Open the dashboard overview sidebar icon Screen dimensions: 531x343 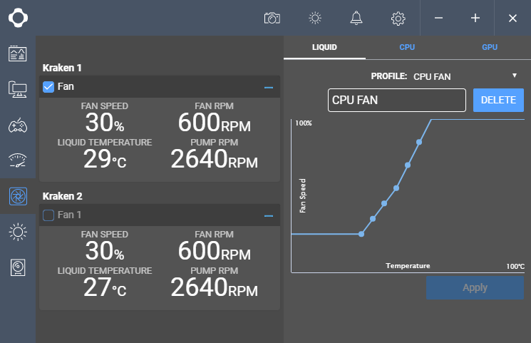click(x=18, y=53)
